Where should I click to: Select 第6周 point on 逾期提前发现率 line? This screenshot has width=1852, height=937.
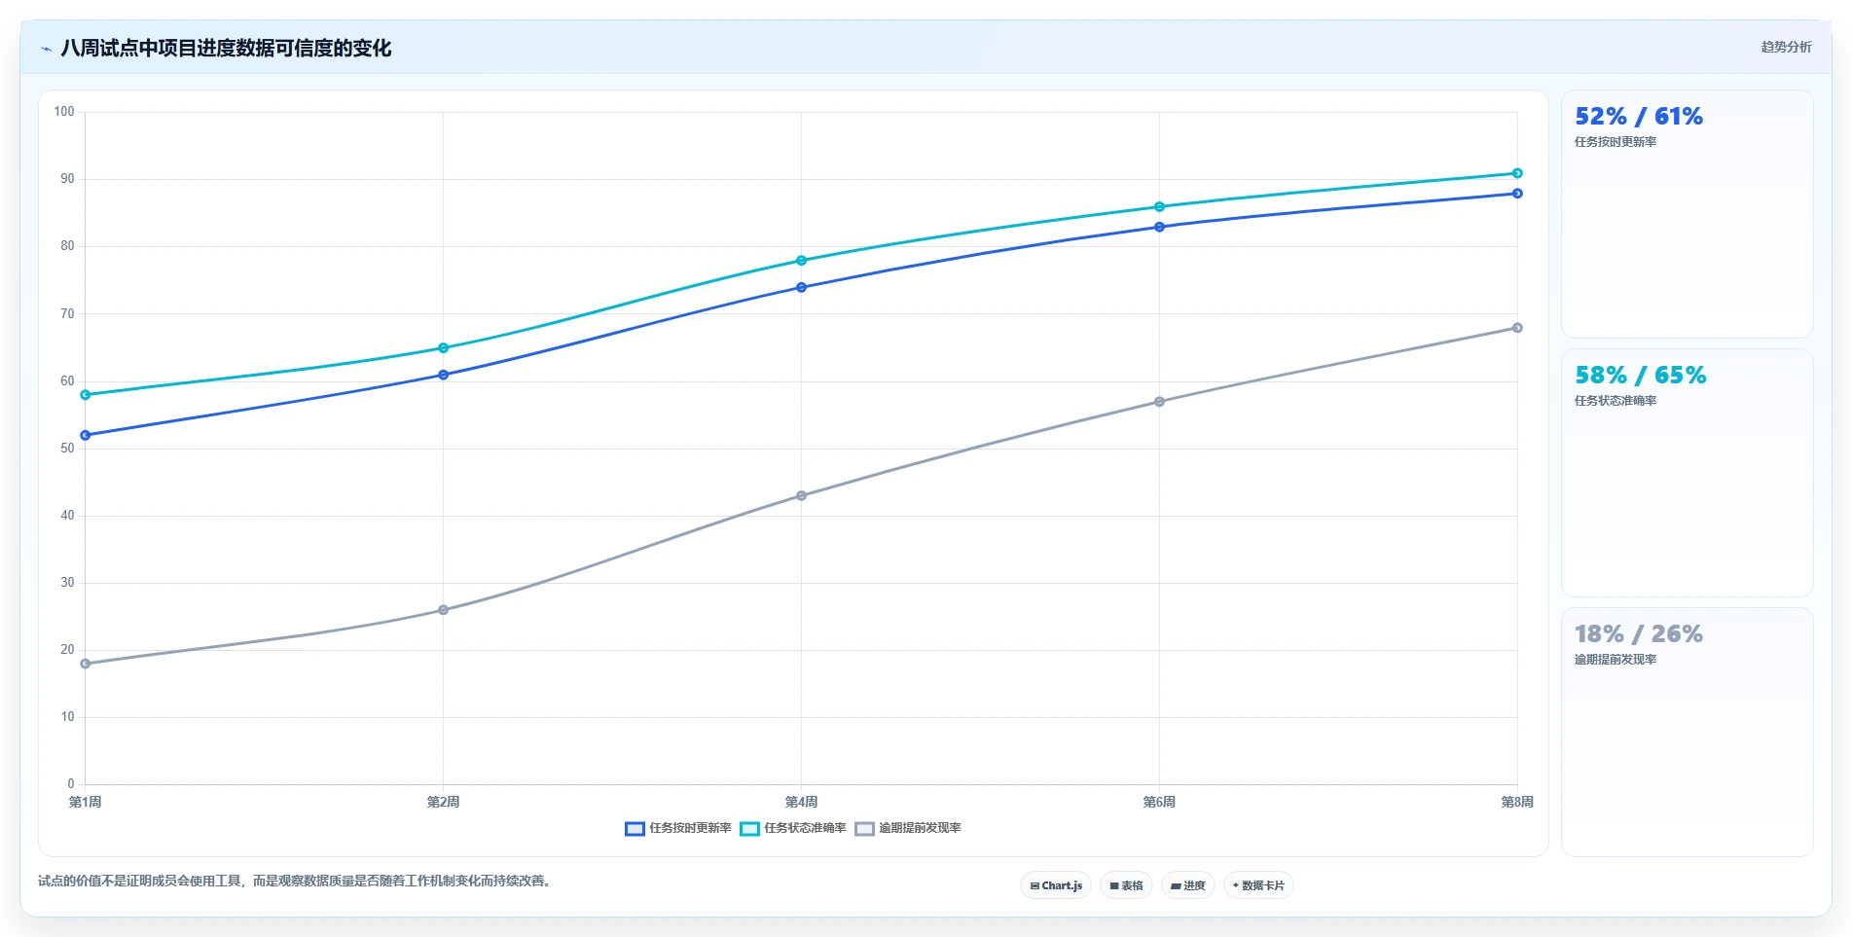pos(1159,402)
